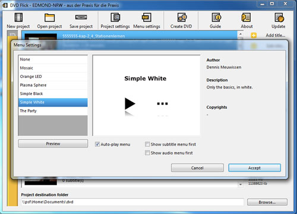
Task: Click the Accept button
Action: 254,168
